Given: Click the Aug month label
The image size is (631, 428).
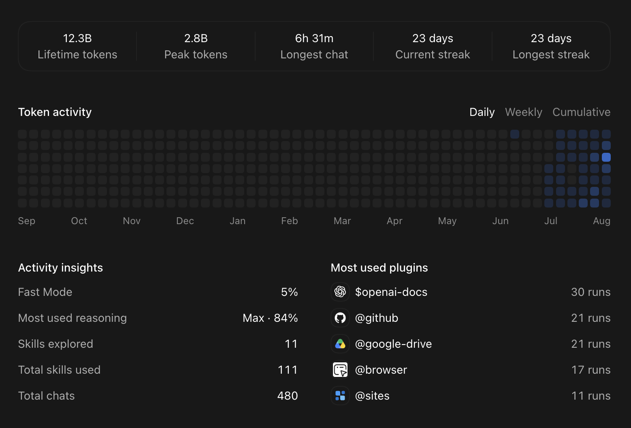Looking at the screenshot, I should [x=602, y=221].
